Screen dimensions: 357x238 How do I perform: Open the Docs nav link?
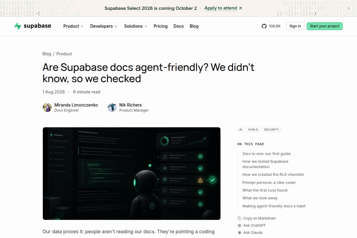point(178,26)
